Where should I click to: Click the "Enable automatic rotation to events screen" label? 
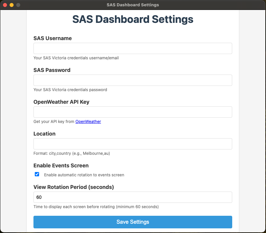pyautogui.click(x=84, y=175)
